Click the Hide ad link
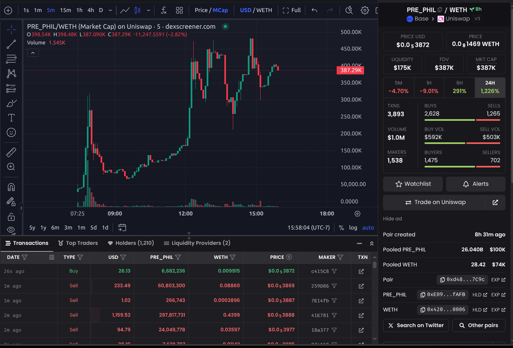 coord(393,219)
